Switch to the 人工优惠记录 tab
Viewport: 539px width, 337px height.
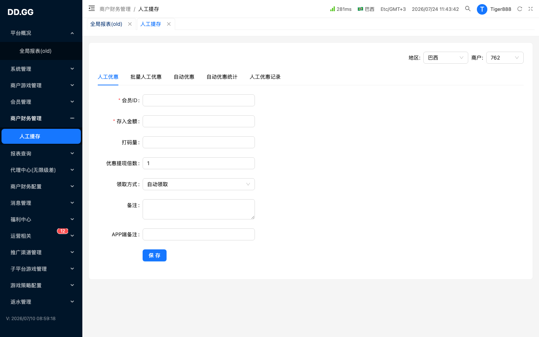265,77
